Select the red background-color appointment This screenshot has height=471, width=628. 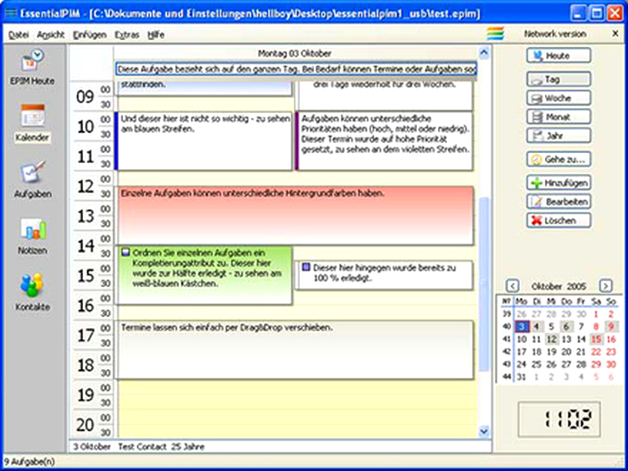296,216
